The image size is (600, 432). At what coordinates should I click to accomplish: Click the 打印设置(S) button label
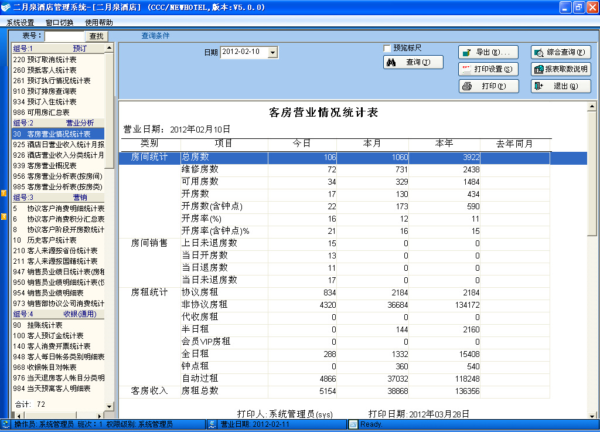coord(493,69)
